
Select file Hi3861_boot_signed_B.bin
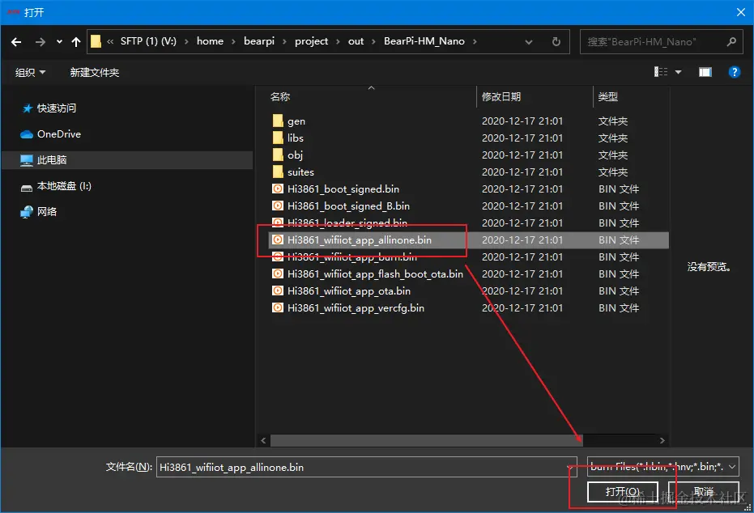click(348, 206)
